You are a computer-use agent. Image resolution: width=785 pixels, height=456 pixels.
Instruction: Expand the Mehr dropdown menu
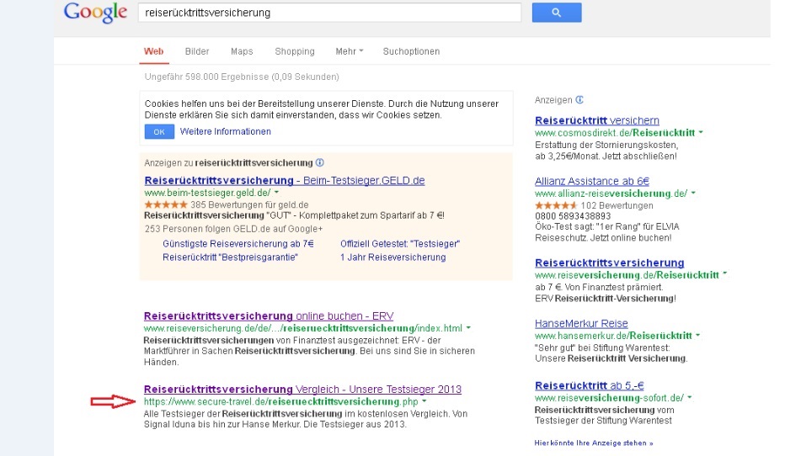[349, 51]
